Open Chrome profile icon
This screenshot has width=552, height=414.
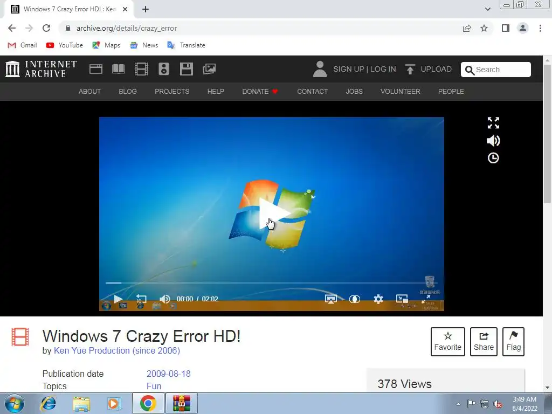523,28
